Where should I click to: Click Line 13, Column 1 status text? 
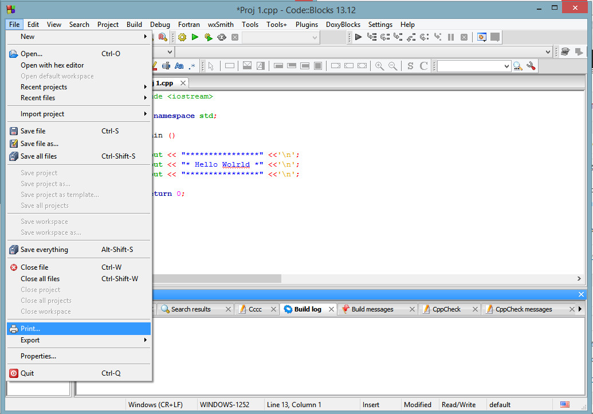pos(294,404)
